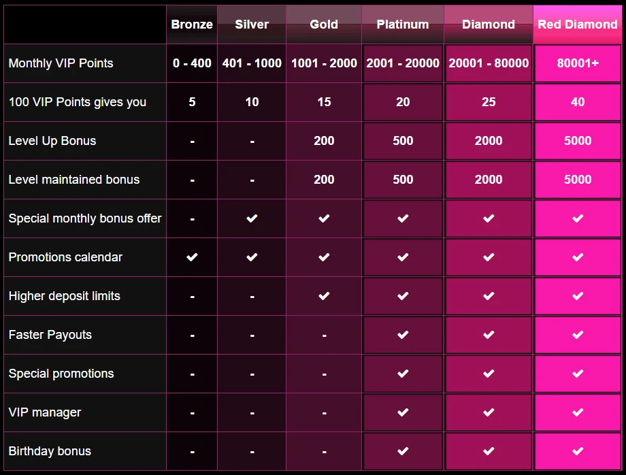Click the Gold Higher deposit limits checkmark
This screenshot has height=475, width=626.
[324, 296]
